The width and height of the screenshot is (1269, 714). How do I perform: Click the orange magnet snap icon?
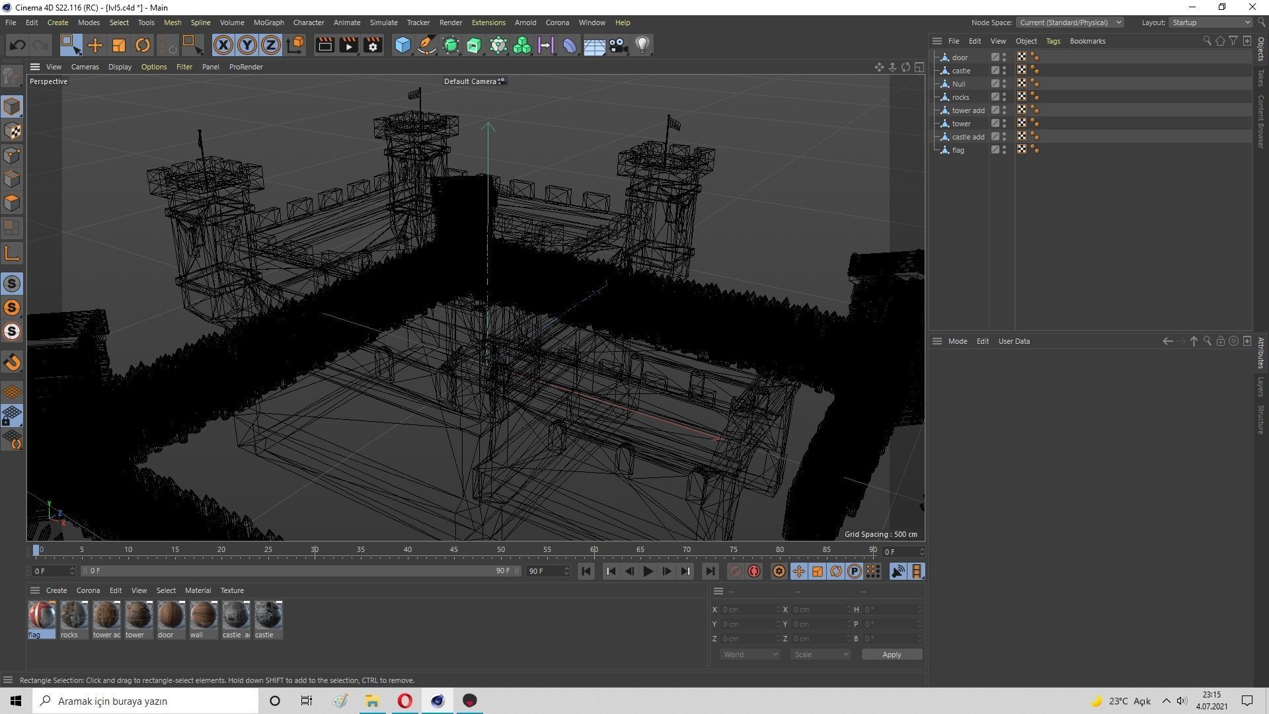(12, 362)
